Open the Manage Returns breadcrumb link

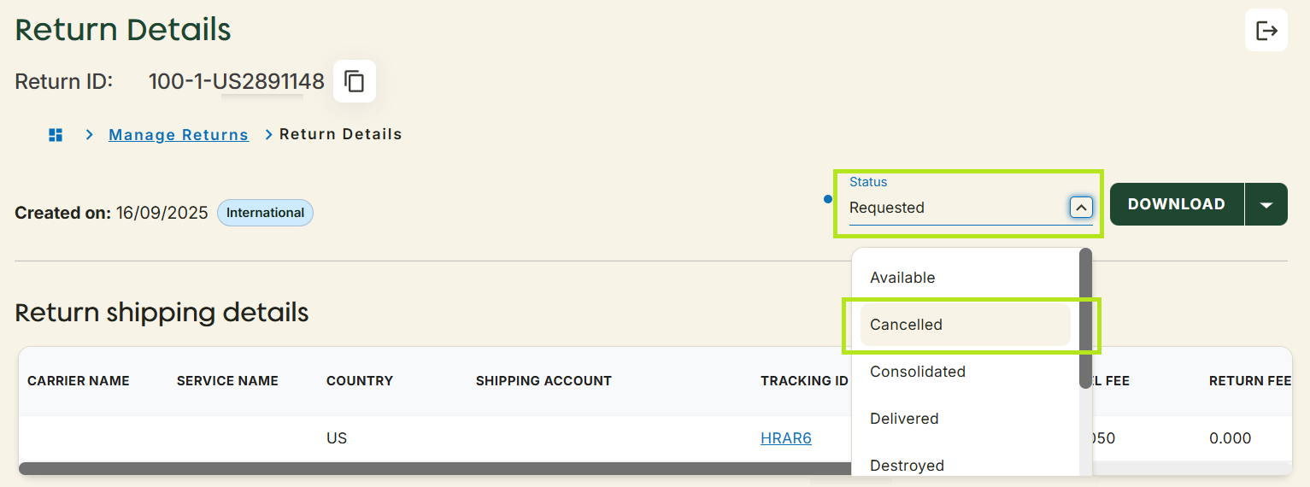pos(179,135)
